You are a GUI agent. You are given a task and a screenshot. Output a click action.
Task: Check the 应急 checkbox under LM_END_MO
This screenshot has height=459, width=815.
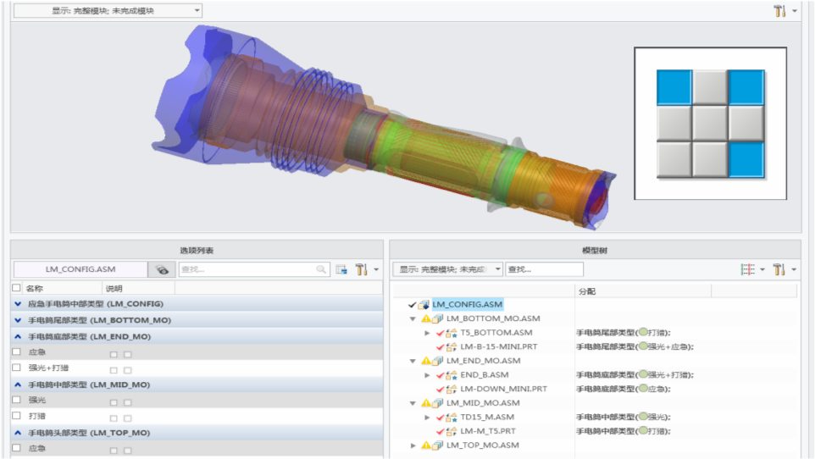17,352
